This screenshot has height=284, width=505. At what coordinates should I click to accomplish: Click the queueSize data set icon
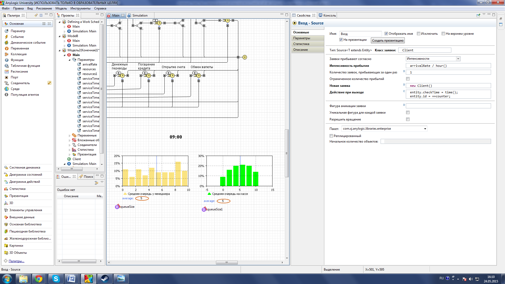click(x=117, y=207)
